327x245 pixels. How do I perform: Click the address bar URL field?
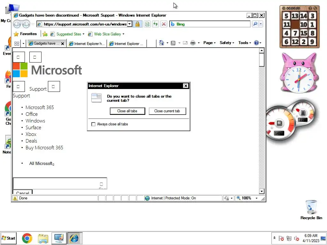[82, 24]
